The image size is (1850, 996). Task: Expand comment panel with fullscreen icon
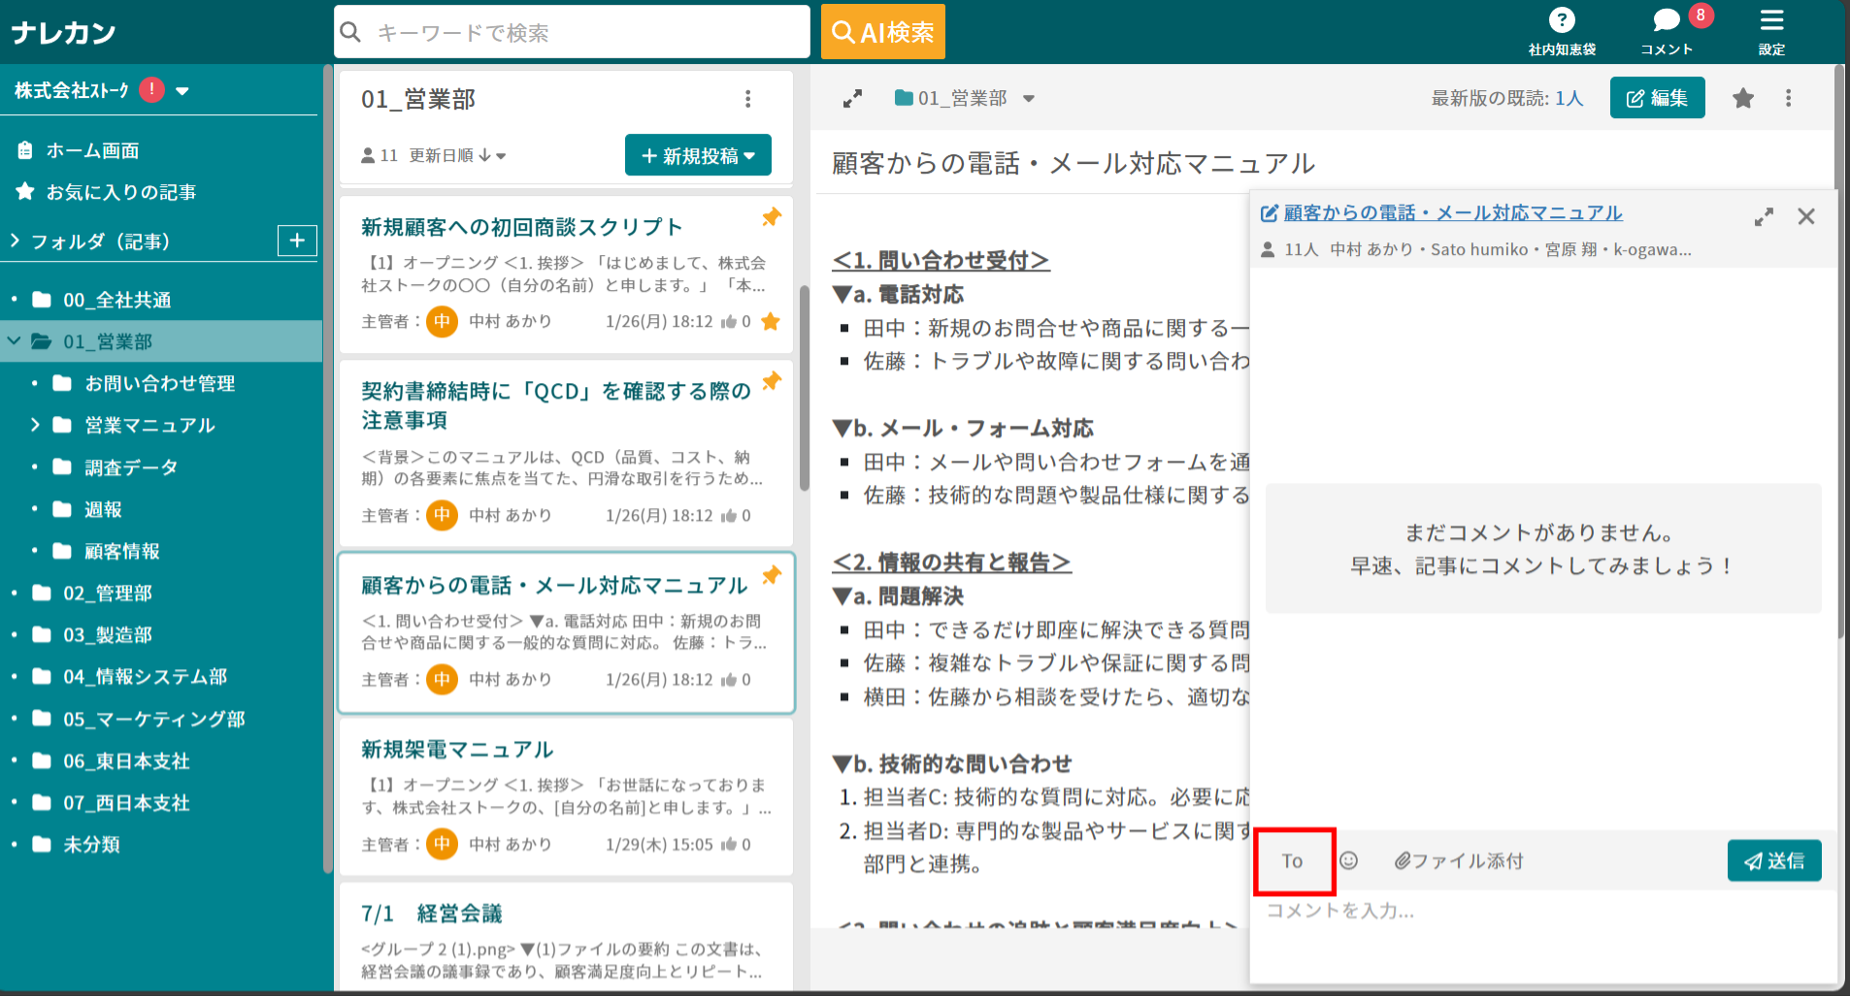(x=1764, y=216)
